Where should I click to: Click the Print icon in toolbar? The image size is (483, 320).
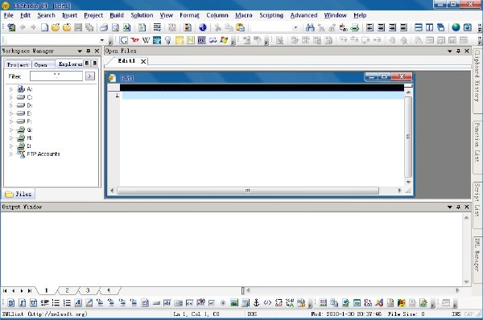(104, 27)
